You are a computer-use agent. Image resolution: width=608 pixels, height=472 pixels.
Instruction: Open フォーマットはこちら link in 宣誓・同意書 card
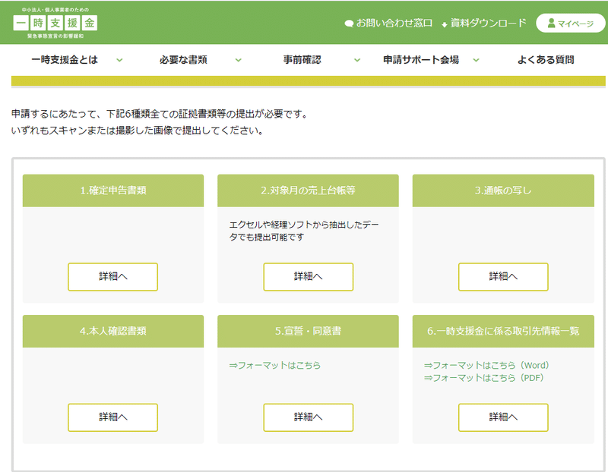275,365
